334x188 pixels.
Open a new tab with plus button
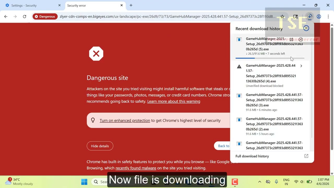(131, 5)
